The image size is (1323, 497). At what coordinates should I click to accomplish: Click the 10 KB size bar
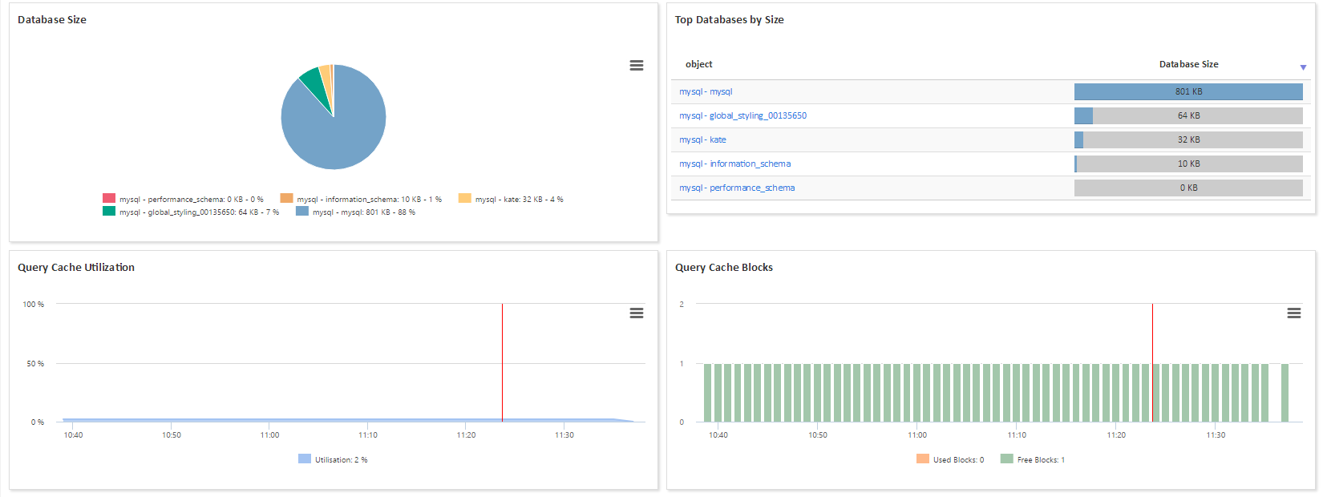tap(1188, 164)
